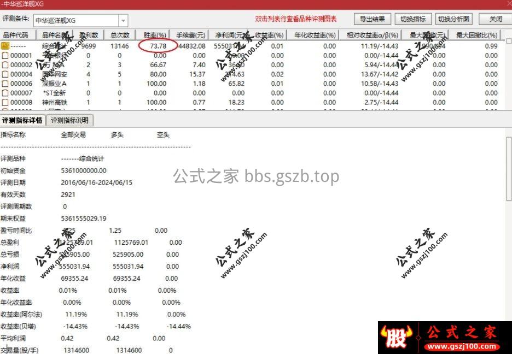Click the 80.00 win rate for 000004
The width and height of the screenshot is (512, 354).
[x=158, y=74]
